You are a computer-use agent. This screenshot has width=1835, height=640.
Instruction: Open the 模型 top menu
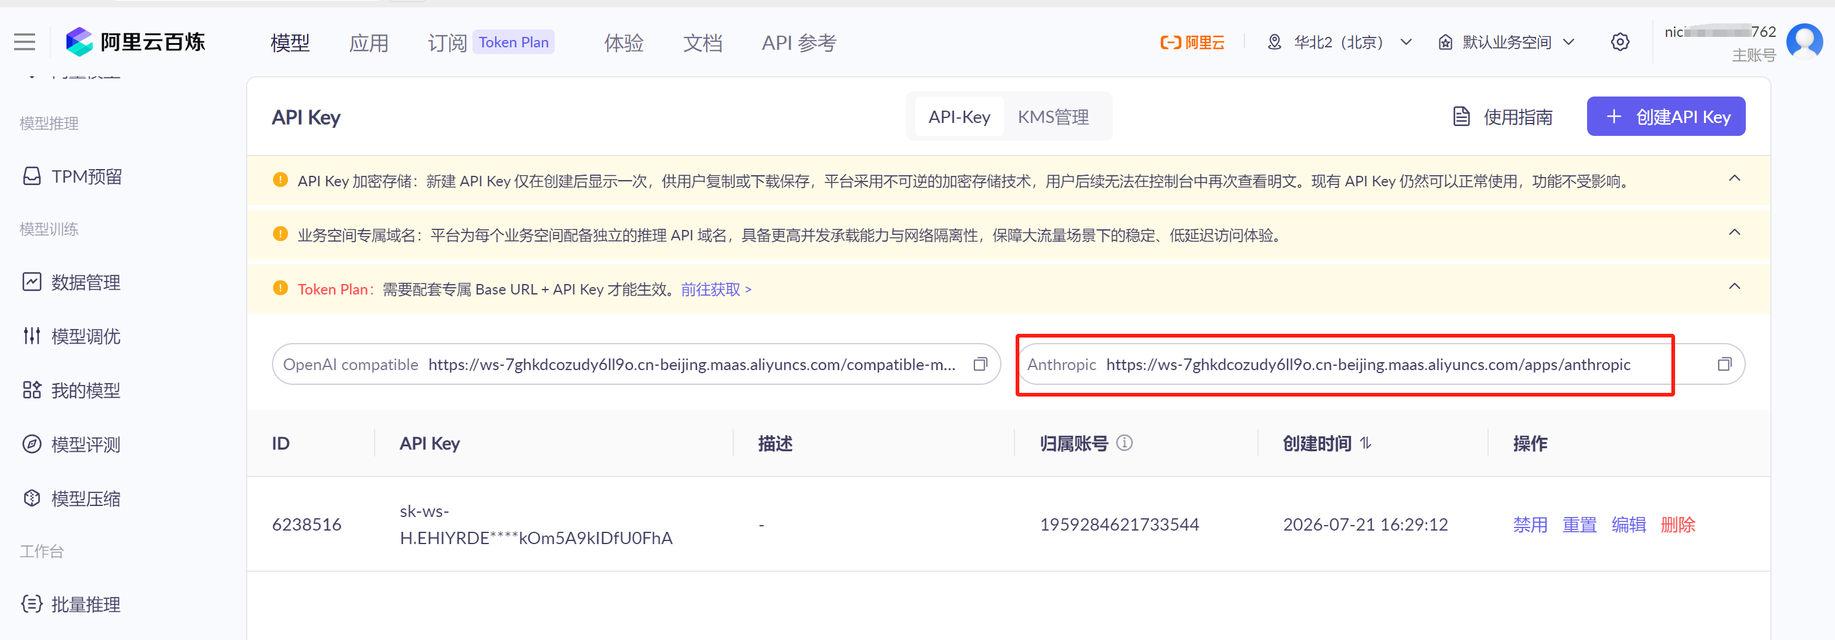(x=290, y=42)
